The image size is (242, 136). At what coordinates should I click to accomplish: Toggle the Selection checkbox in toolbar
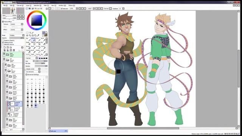[x=62, y=9]
